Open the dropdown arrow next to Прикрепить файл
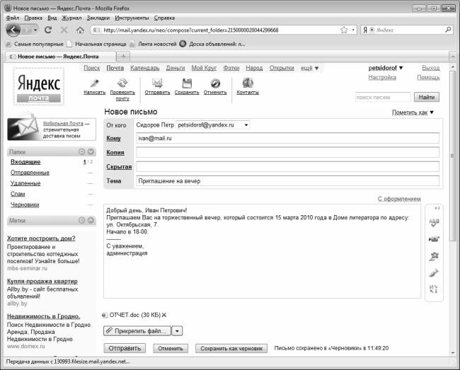This screenshot has width=460, height=370. [x=178, y=330]
